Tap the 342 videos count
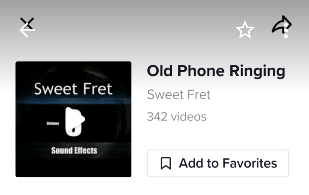The image size is (309, 195). pos(176,117)
